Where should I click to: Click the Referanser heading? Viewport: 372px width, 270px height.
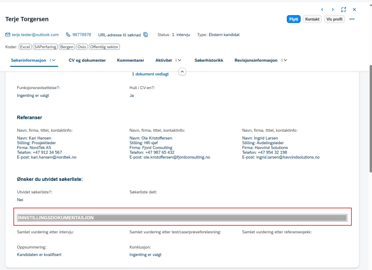[x=29, y=118]
